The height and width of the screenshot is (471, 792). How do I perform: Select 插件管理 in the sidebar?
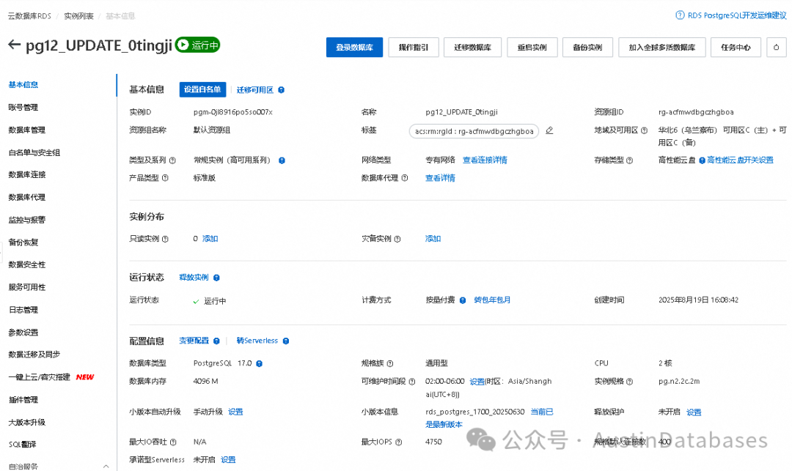[23, 400]
